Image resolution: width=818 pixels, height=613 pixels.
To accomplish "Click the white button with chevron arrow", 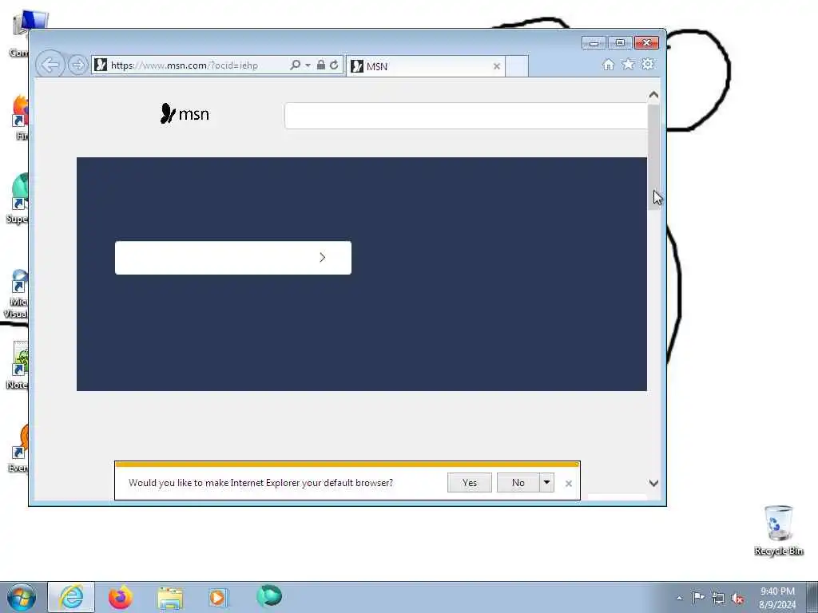I will pos(233,258).
